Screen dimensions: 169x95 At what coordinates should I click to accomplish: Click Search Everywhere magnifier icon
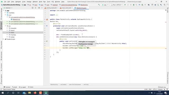(x=165, y=5)
